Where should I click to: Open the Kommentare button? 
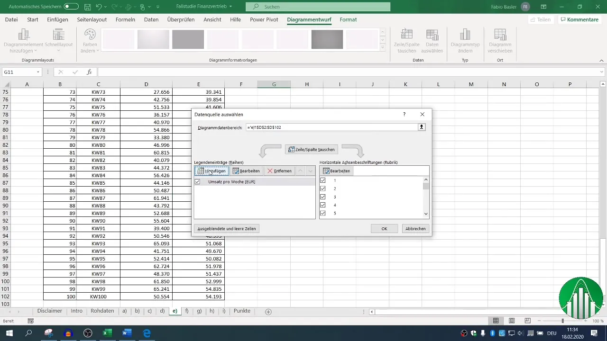pyautogui.click(x=579, y=20)
